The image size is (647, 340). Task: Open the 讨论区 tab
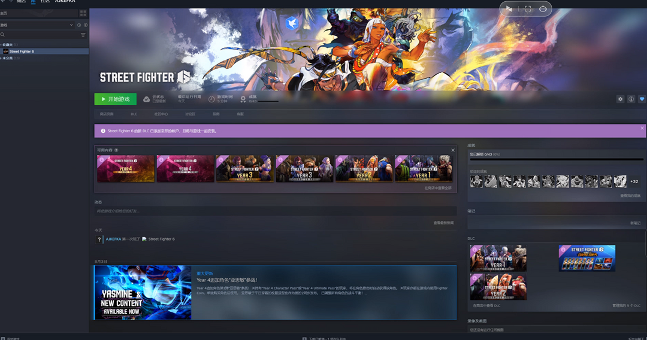190,114
